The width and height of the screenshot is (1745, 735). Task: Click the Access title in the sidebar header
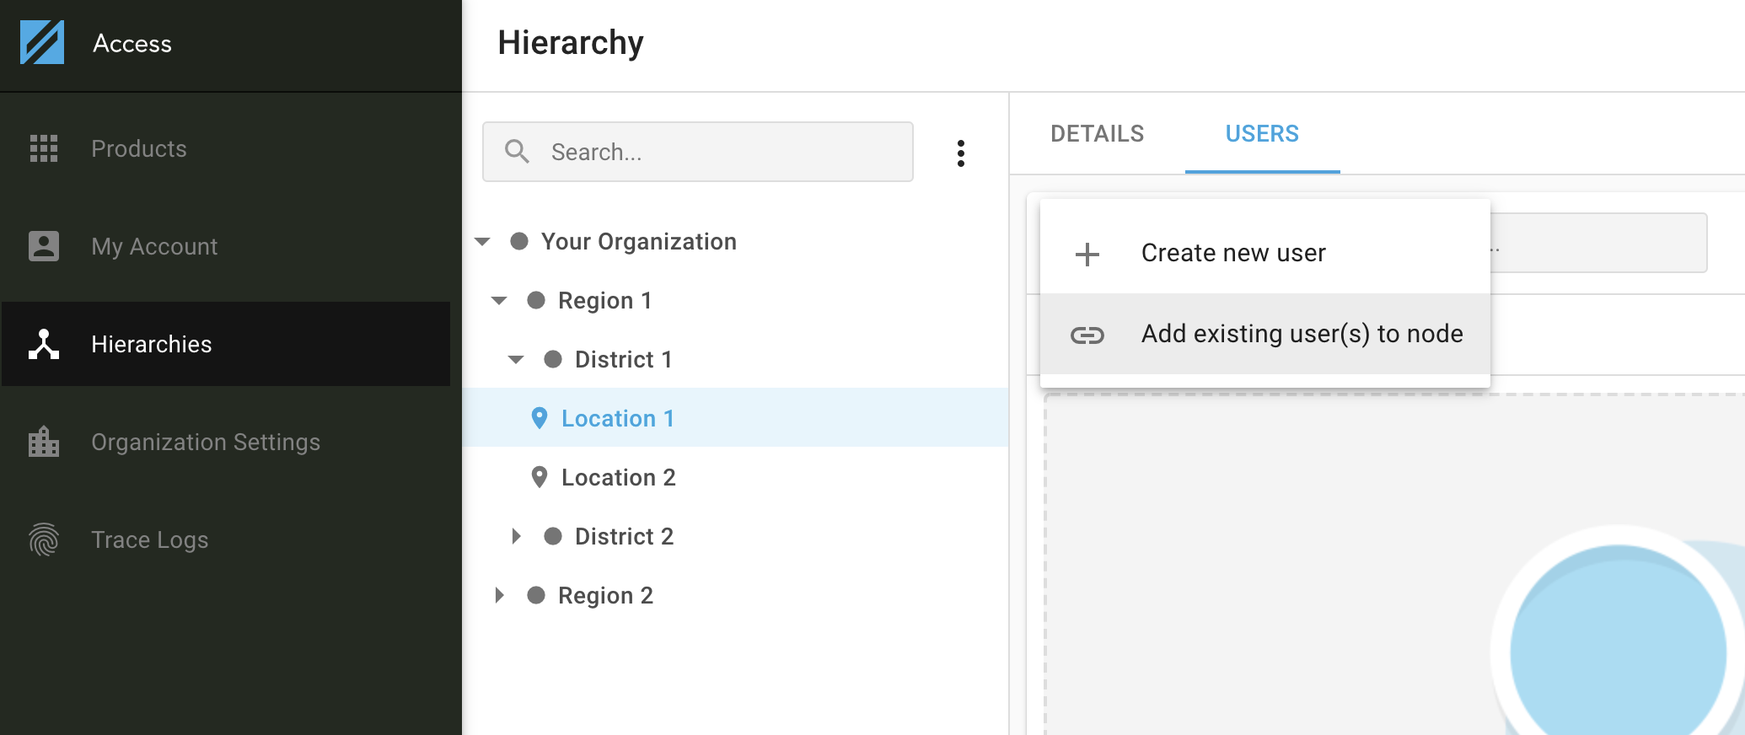[x=132, y=43]
